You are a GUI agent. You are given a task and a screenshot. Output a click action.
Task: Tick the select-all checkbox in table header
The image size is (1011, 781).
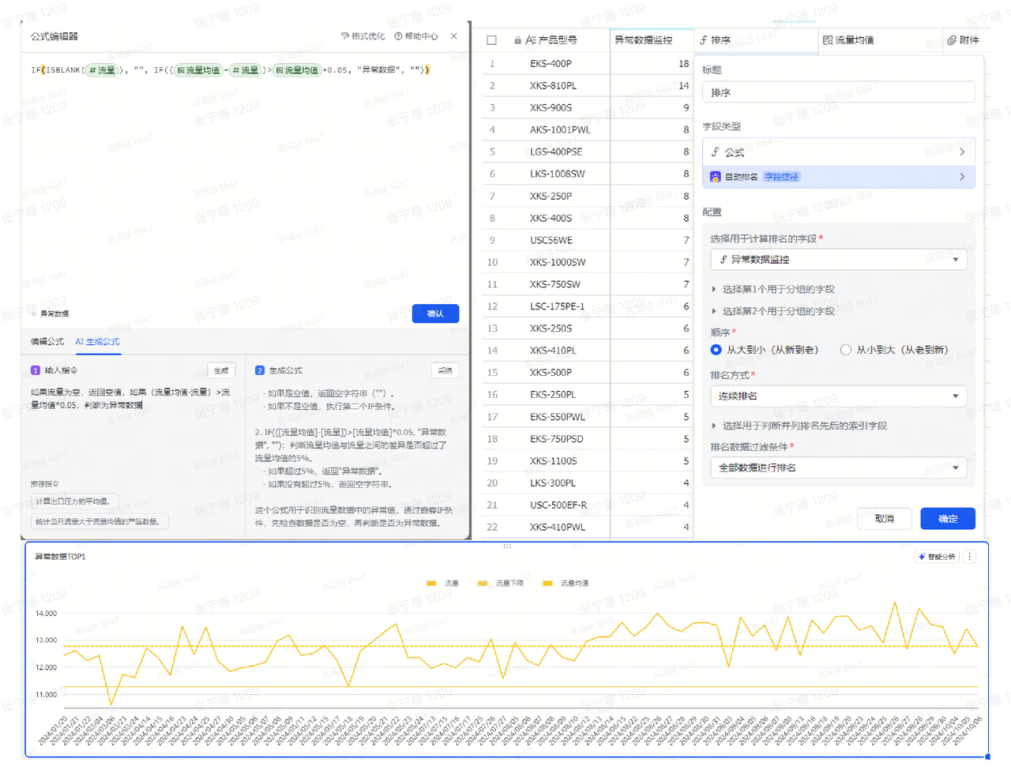coord(492,40)
